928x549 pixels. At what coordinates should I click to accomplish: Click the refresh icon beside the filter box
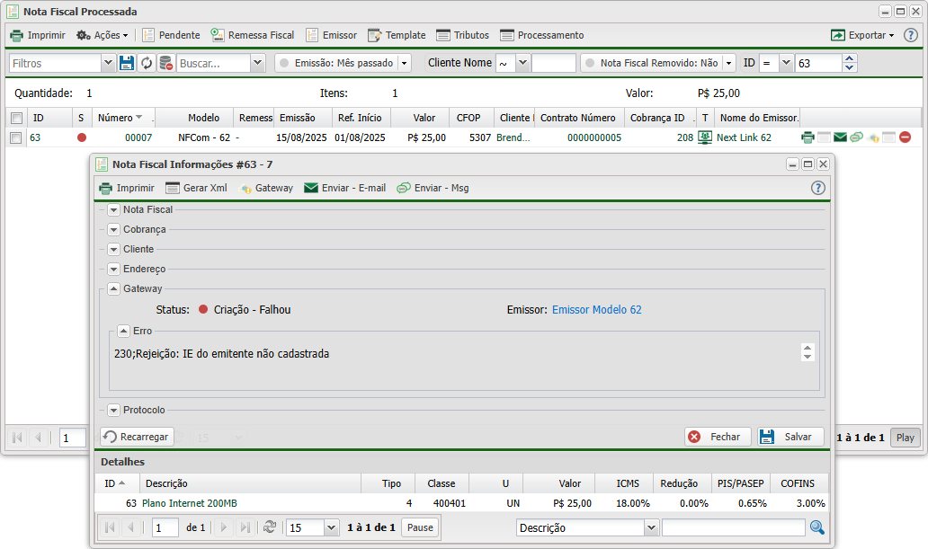[x=147, y=63]
